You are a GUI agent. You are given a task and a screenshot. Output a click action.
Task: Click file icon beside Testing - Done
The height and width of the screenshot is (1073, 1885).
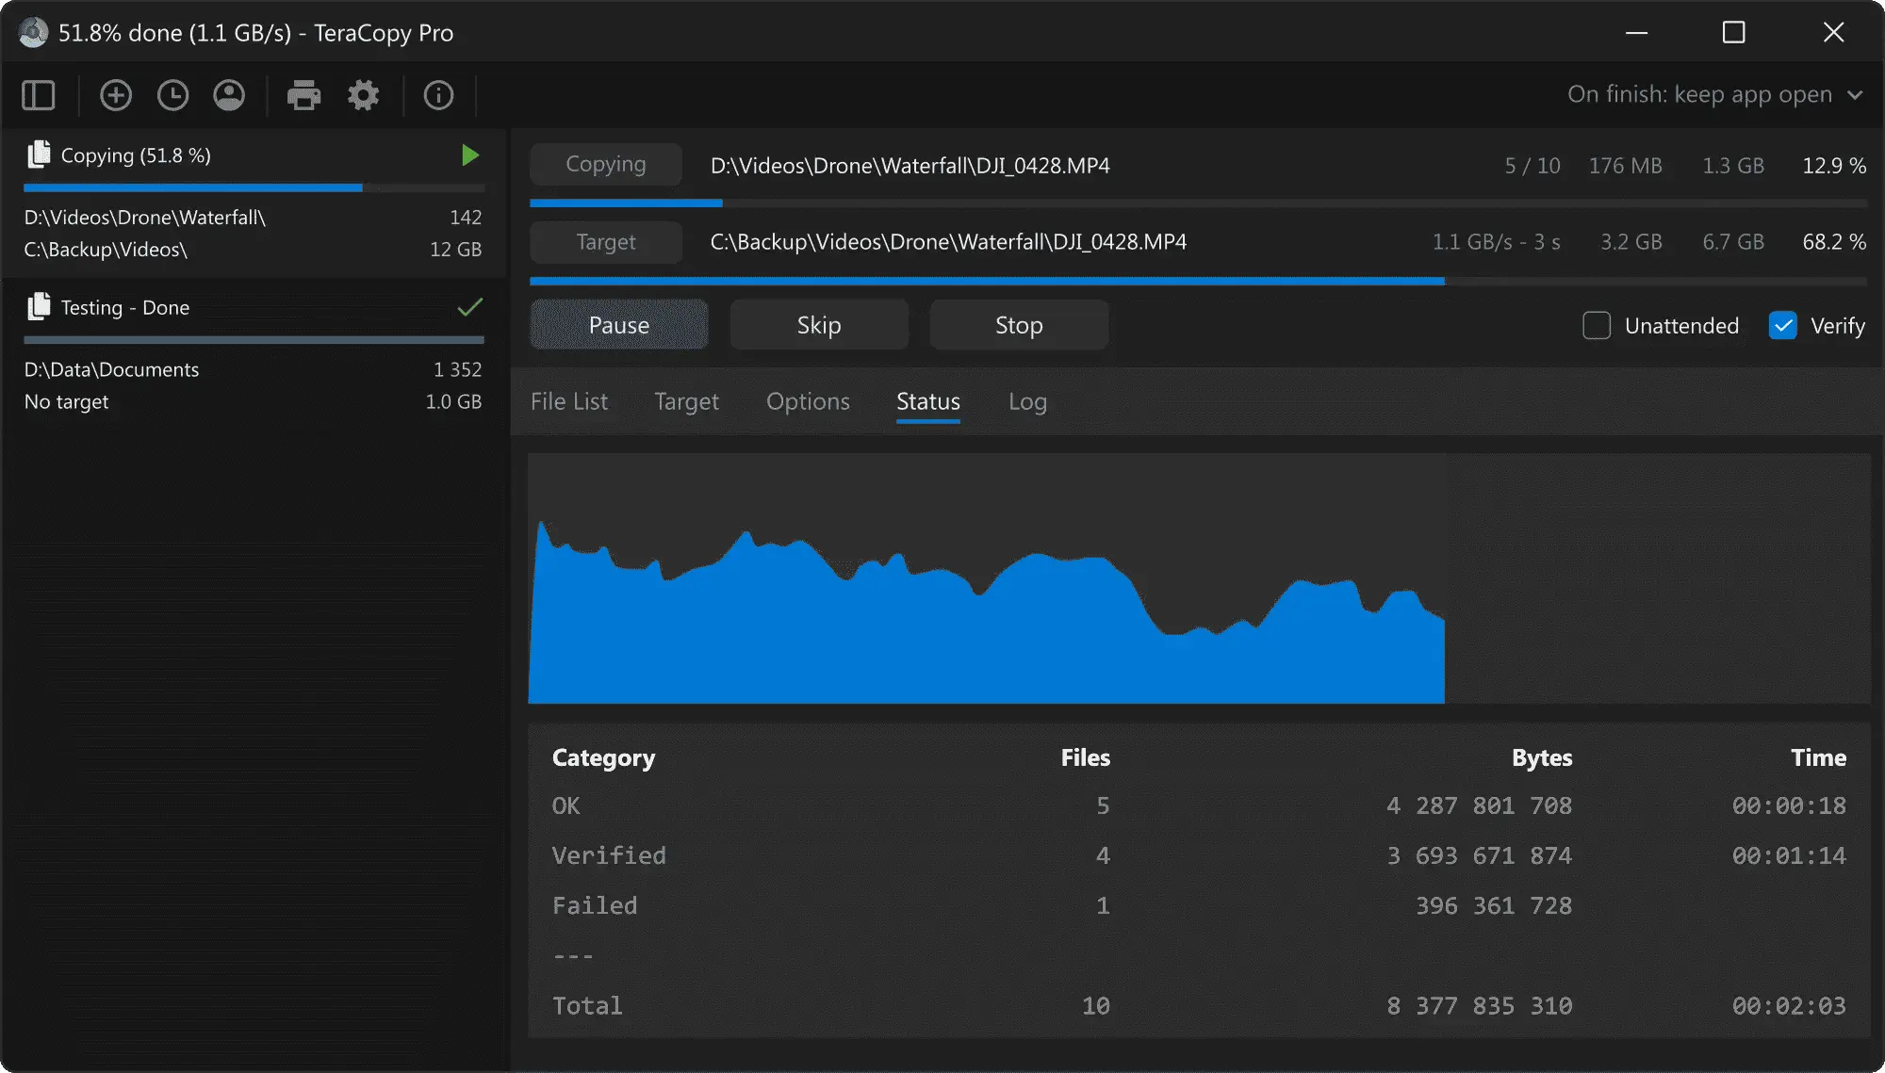(39, 306)
